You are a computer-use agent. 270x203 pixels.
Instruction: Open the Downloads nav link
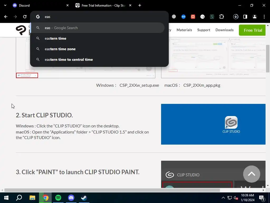(x=225, y=30)
